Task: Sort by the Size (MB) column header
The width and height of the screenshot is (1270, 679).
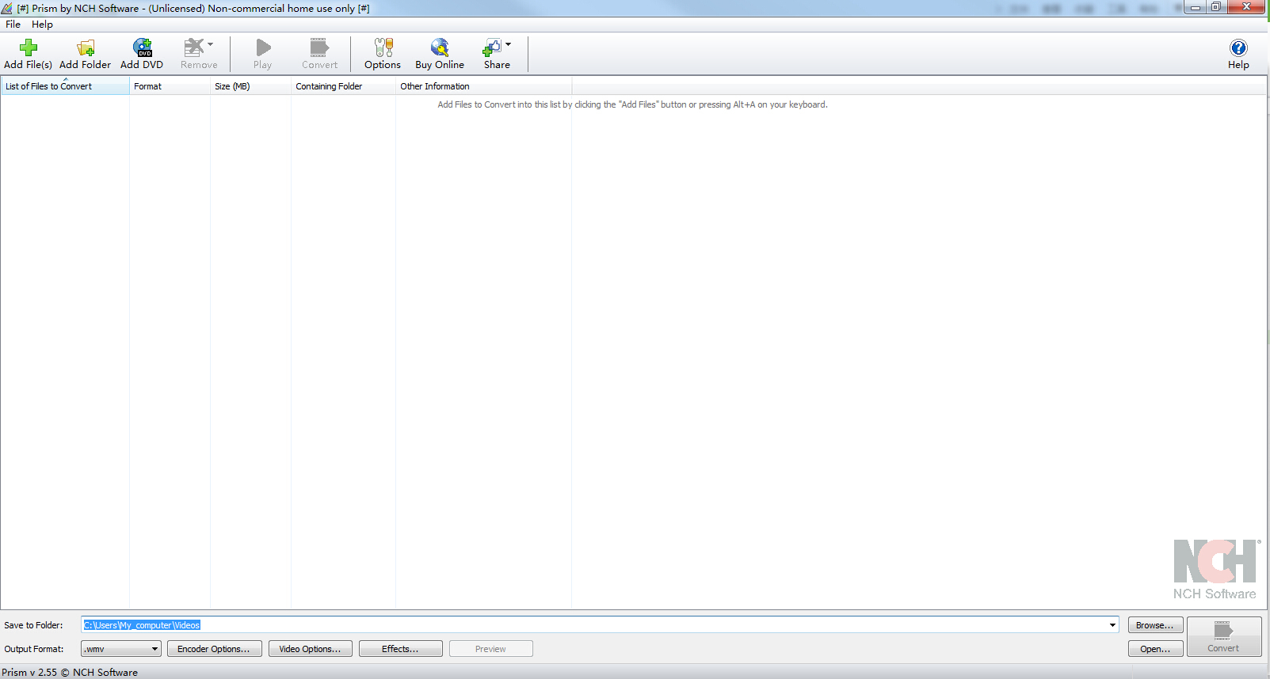Action: (x=232, y=86)
